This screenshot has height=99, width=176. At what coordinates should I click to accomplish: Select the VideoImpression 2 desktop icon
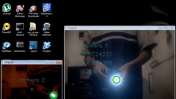(x=47, y=7)
